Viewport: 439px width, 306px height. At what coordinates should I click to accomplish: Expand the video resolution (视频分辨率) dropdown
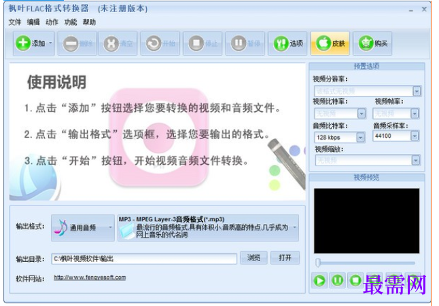pyautogui.click(x=417, y=91)
